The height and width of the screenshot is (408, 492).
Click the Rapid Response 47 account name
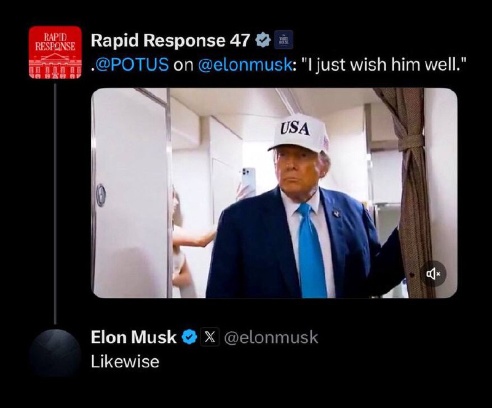coord(170,40)
